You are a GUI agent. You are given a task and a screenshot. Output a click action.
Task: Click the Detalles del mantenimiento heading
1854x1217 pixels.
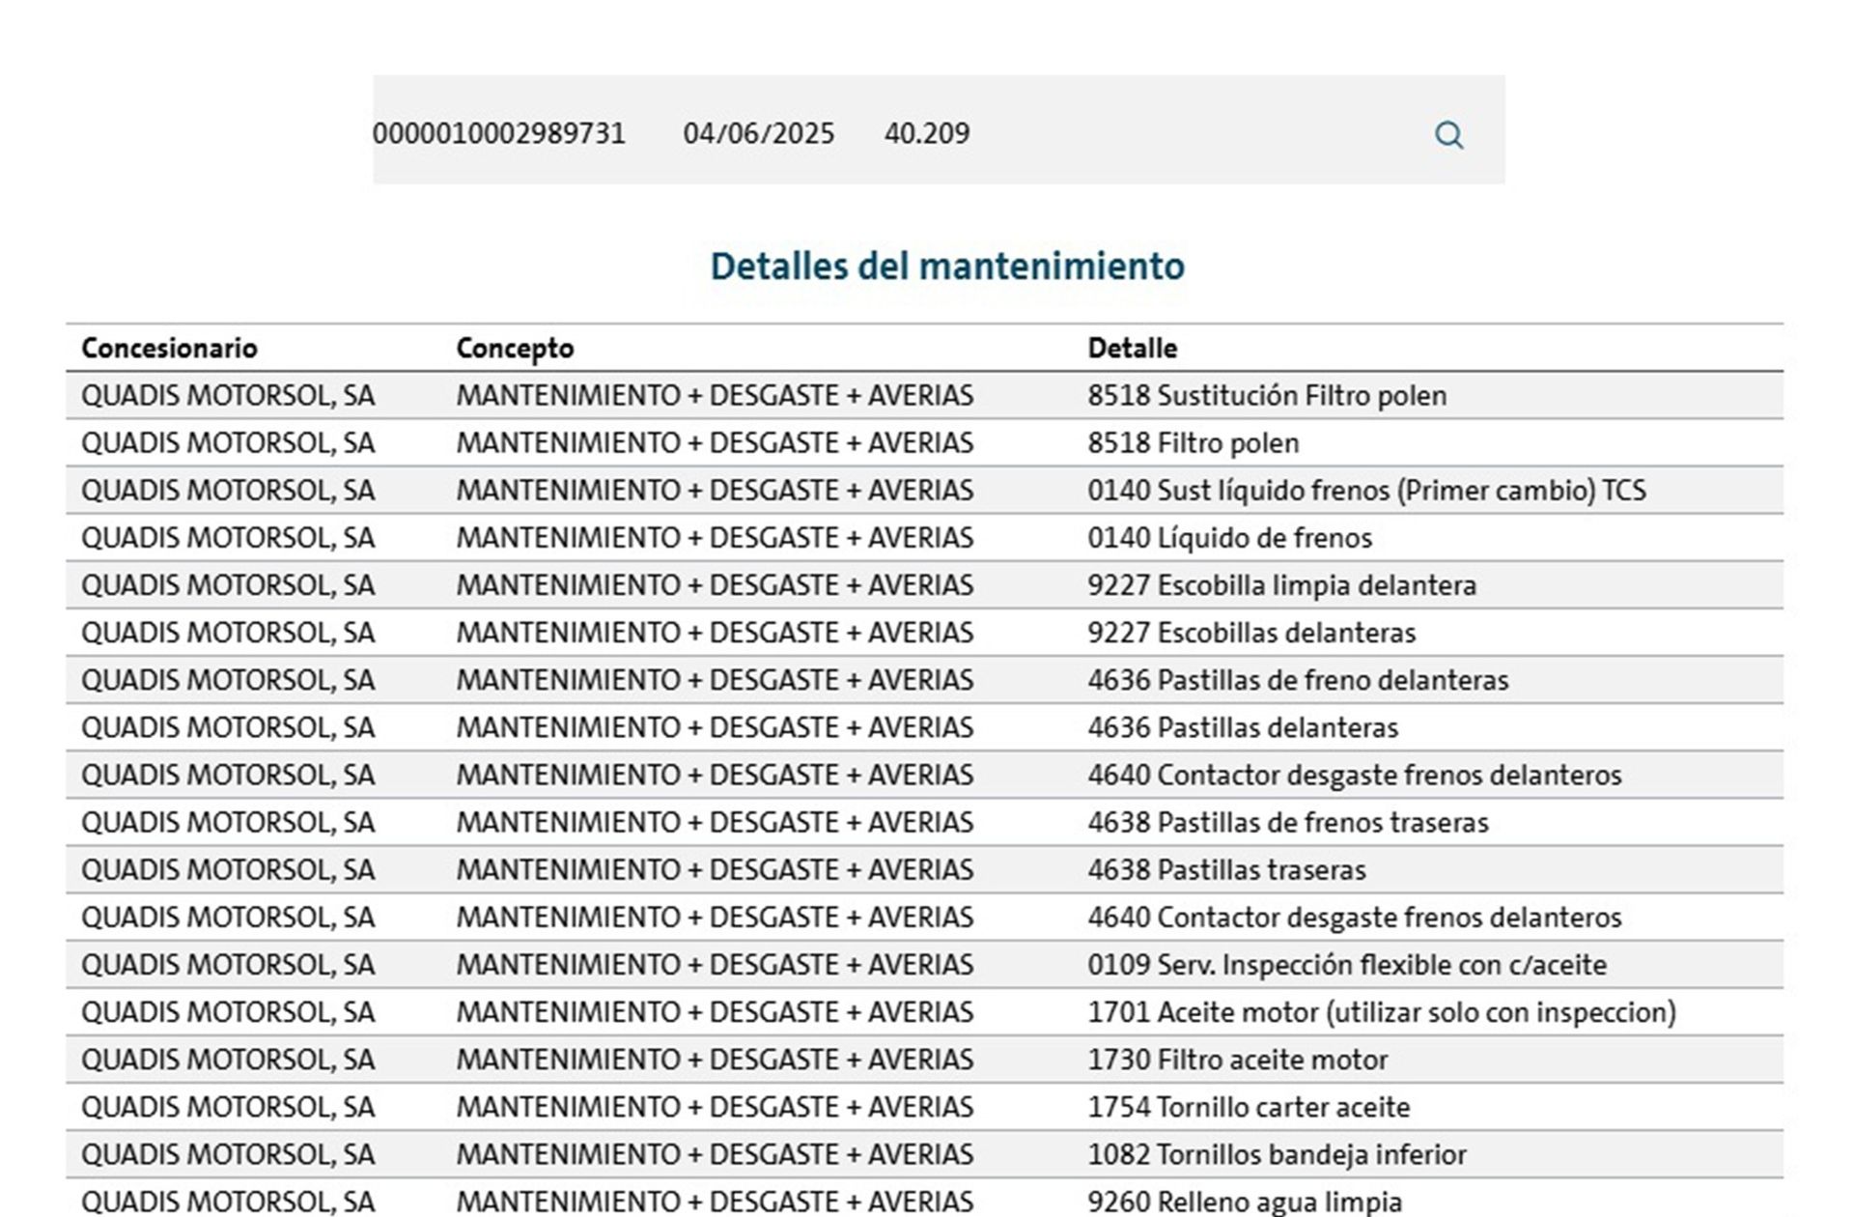(x=947, y=266)
